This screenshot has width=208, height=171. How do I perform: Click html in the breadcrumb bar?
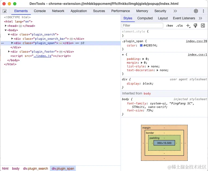[5, 169]
